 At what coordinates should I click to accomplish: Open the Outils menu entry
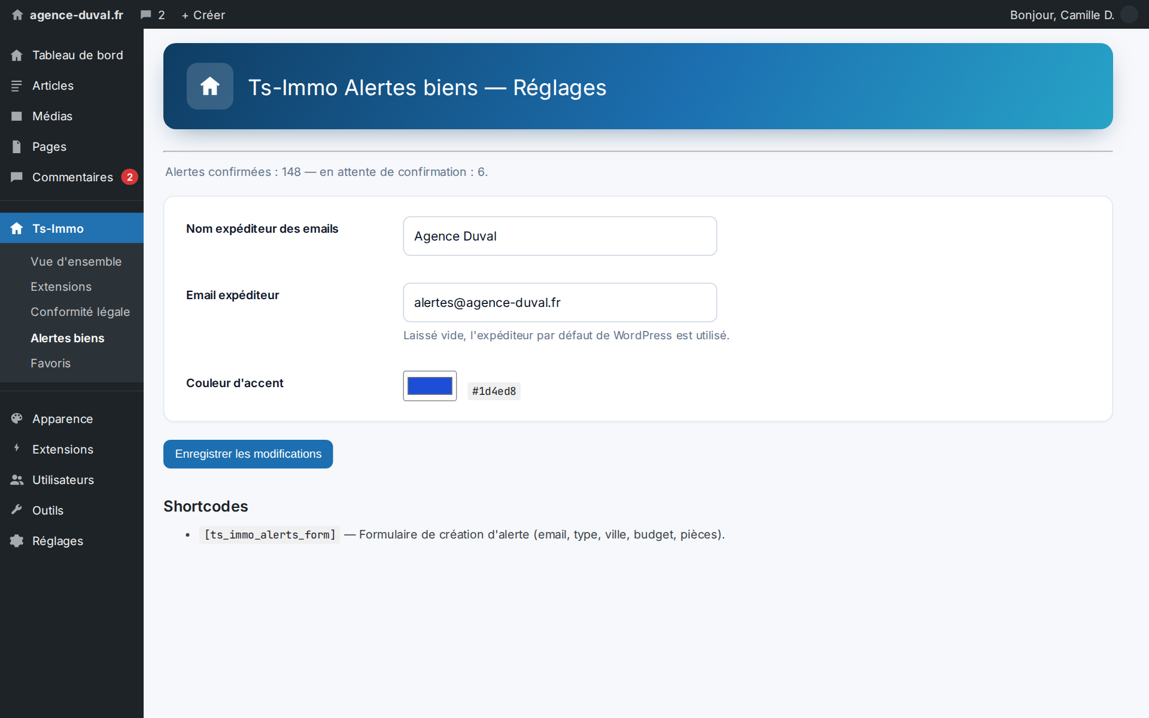(72, 510)
